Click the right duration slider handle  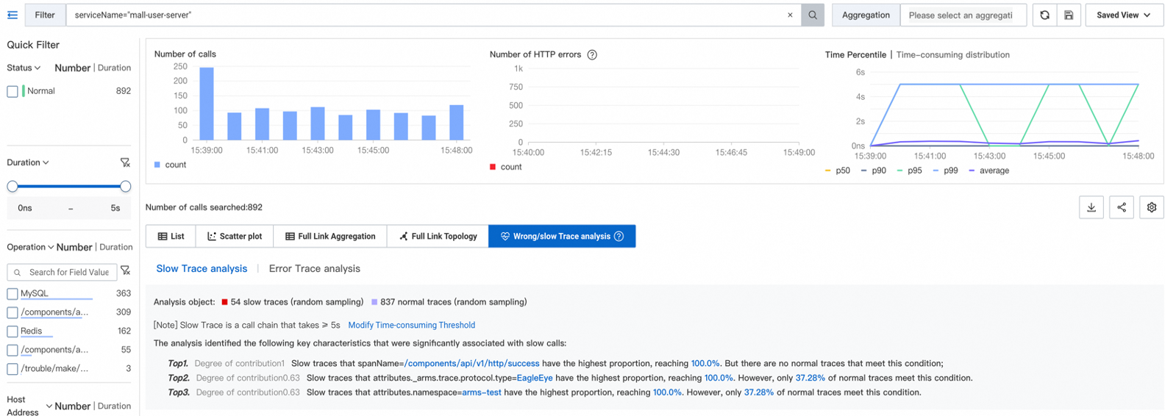point(125,187)
